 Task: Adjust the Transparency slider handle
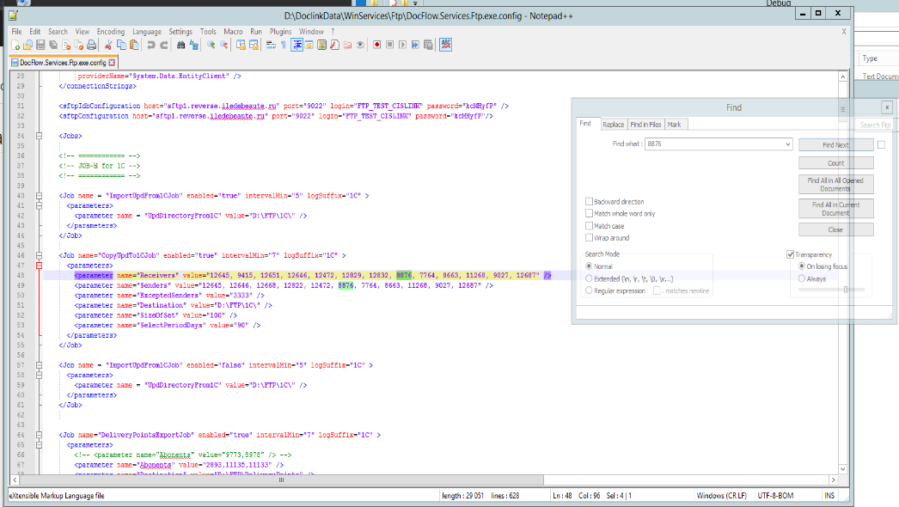[846, 290]
